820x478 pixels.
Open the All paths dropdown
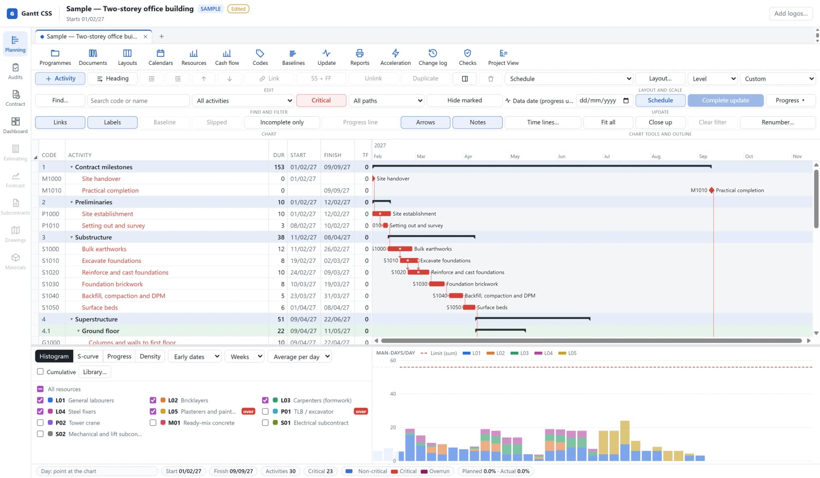coord(387,101)
